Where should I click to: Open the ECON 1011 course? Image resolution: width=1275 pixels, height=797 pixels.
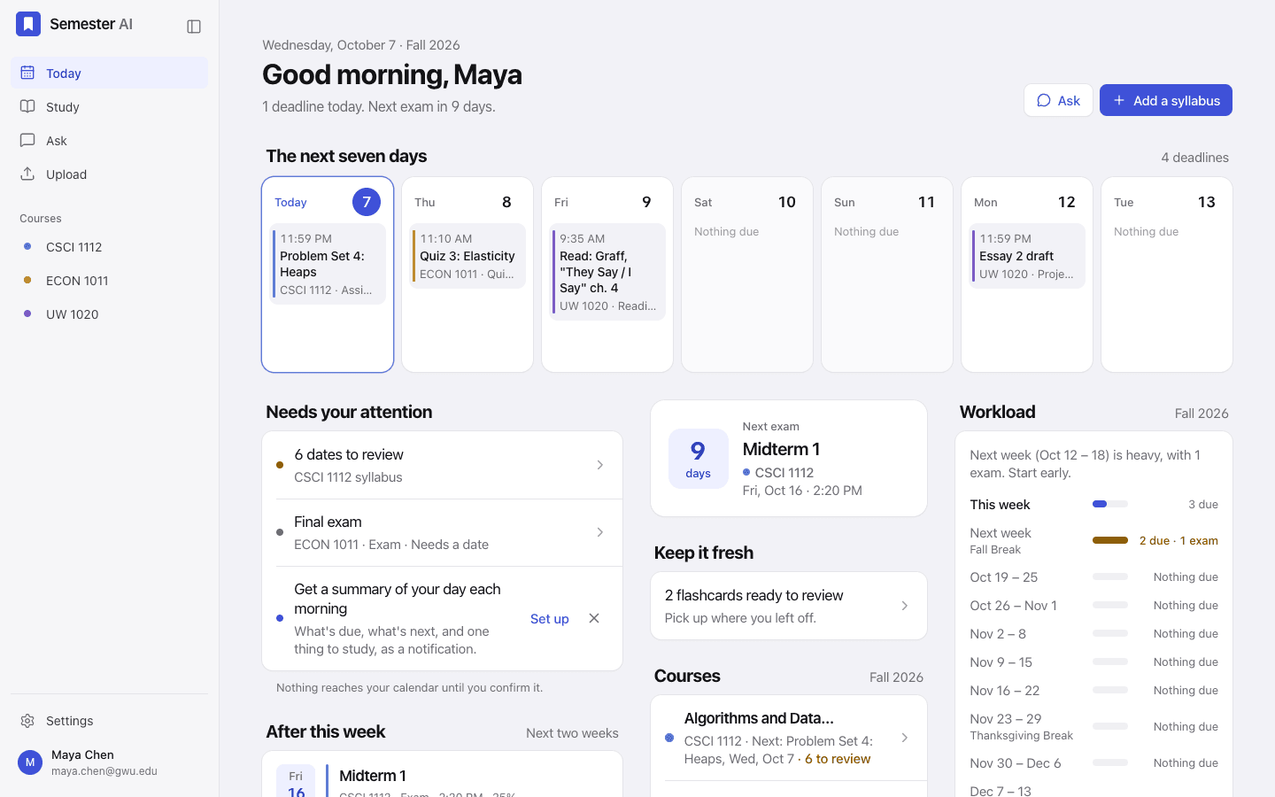(x=109, y=280)
